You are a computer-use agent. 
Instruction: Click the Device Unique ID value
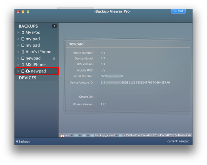[135, 82]
